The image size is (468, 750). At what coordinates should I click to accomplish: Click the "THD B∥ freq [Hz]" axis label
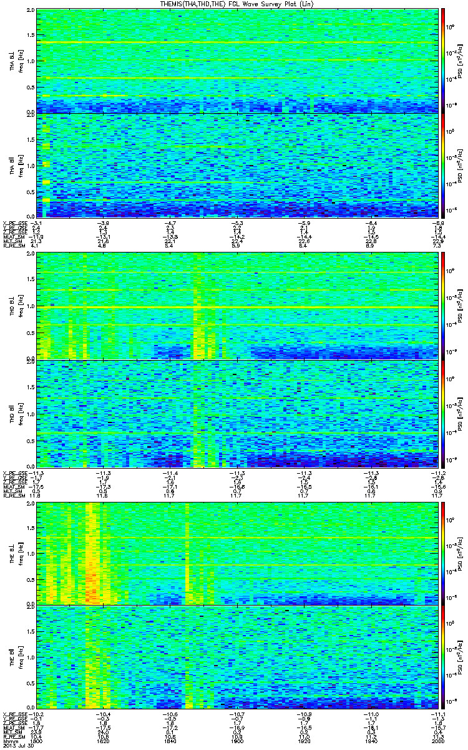(x=16, y=413)
